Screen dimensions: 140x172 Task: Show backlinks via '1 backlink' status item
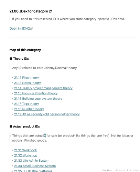tap(107, 170)
